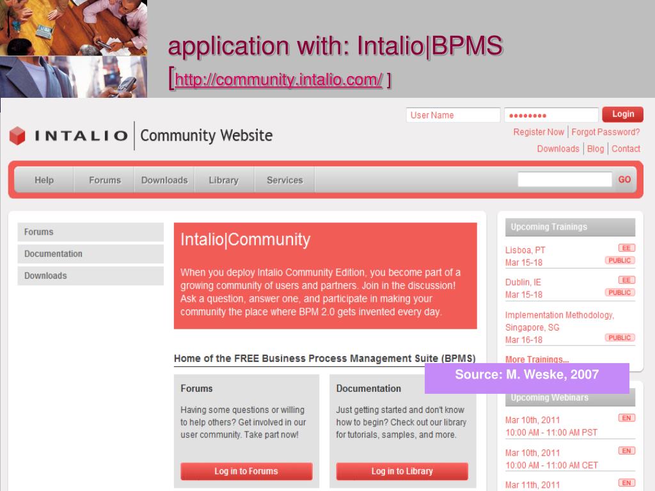The image size is (655, 491).
Task: Select the Help navigation tab
Action: [44, 180]
